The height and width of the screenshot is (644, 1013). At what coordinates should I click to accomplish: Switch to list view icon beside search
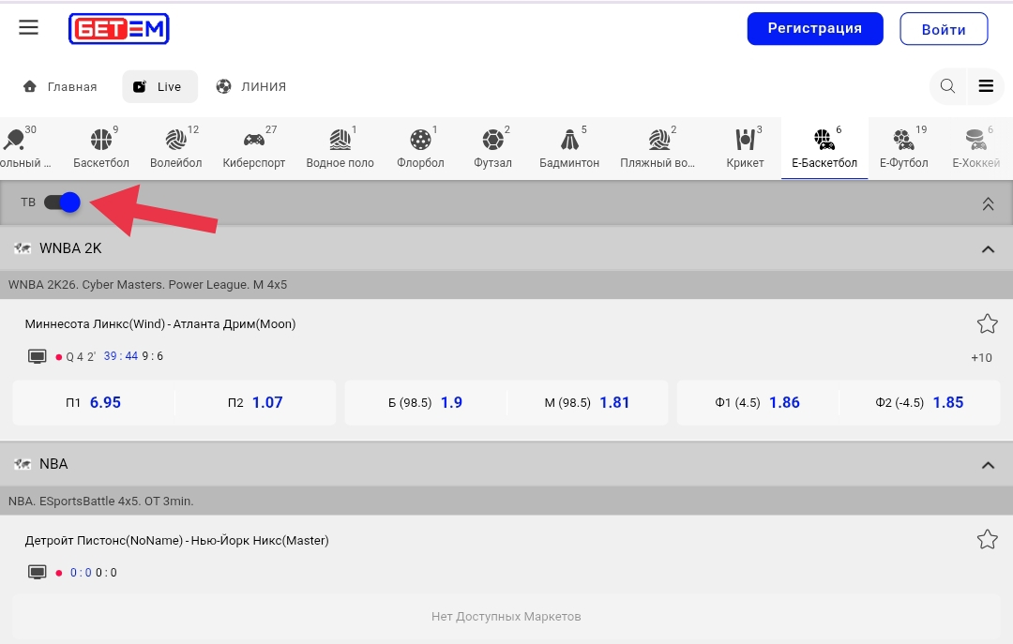pos(986,86)
